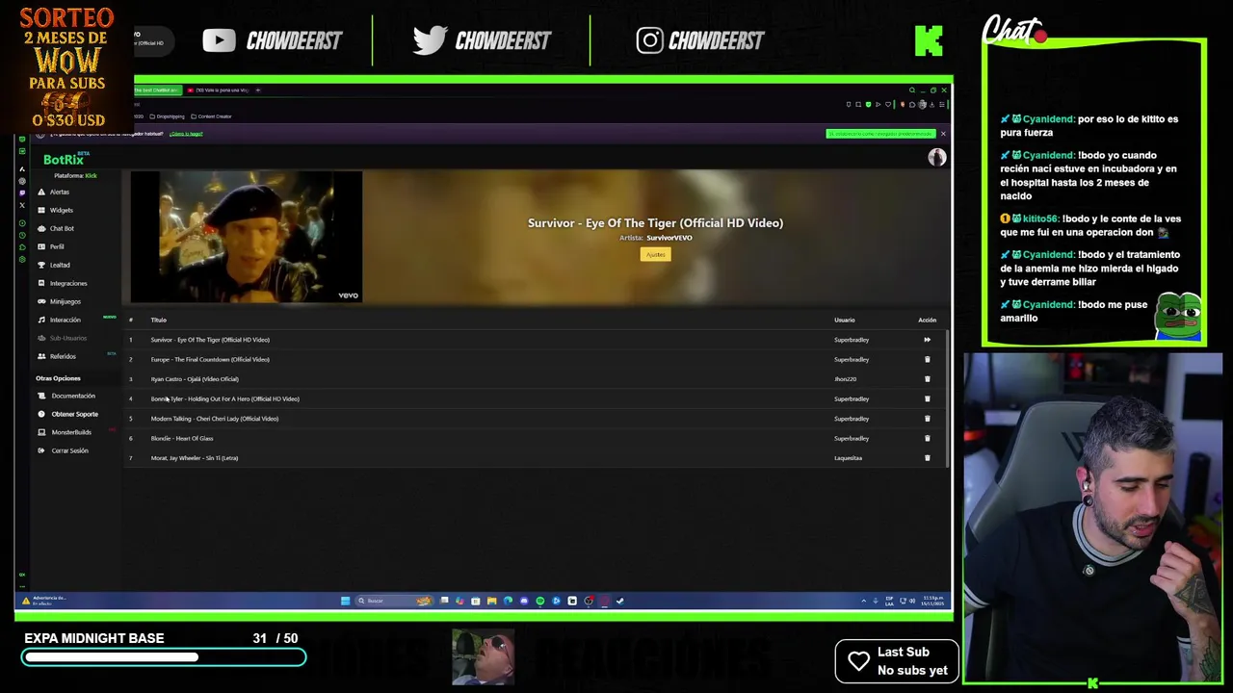Delete Blondie - Heart Of Glass from queue
The image size is (1233, 693).
coord(927,438)
